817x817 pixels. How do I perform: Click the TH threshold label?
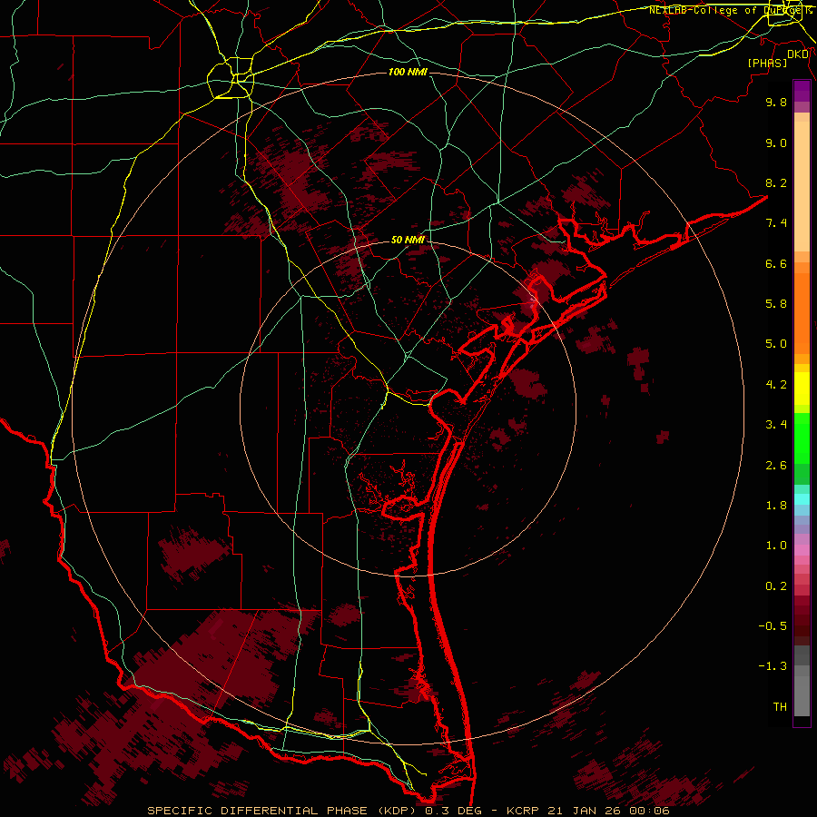pyautogui.click(x=780, y=707)
